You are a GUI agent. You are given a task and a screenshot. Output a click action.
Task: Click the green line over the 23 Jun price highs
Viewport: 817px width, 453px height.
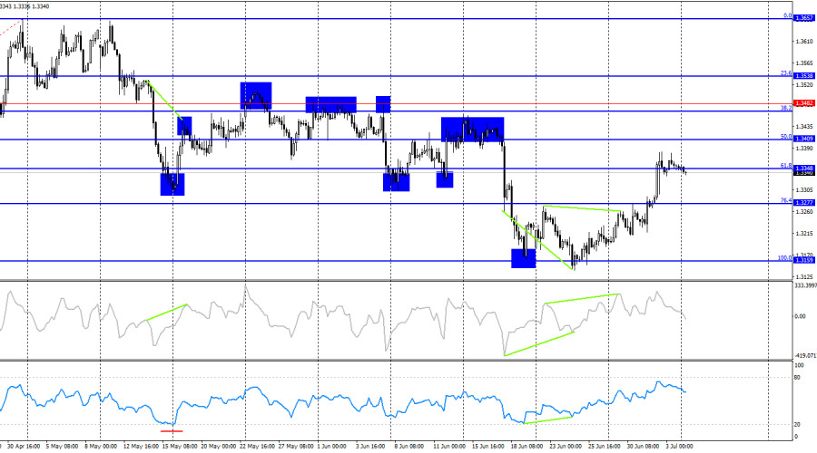582,208
